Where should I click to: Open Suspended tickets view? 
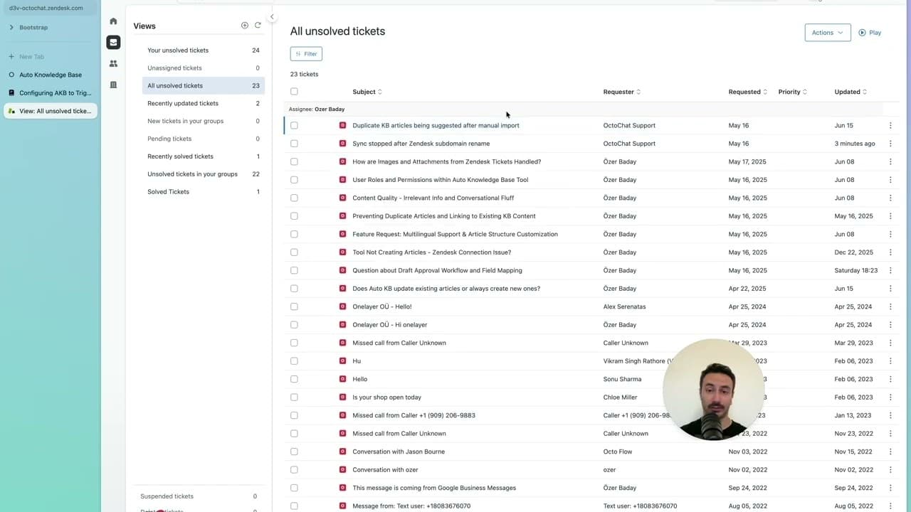pos(199,496)
